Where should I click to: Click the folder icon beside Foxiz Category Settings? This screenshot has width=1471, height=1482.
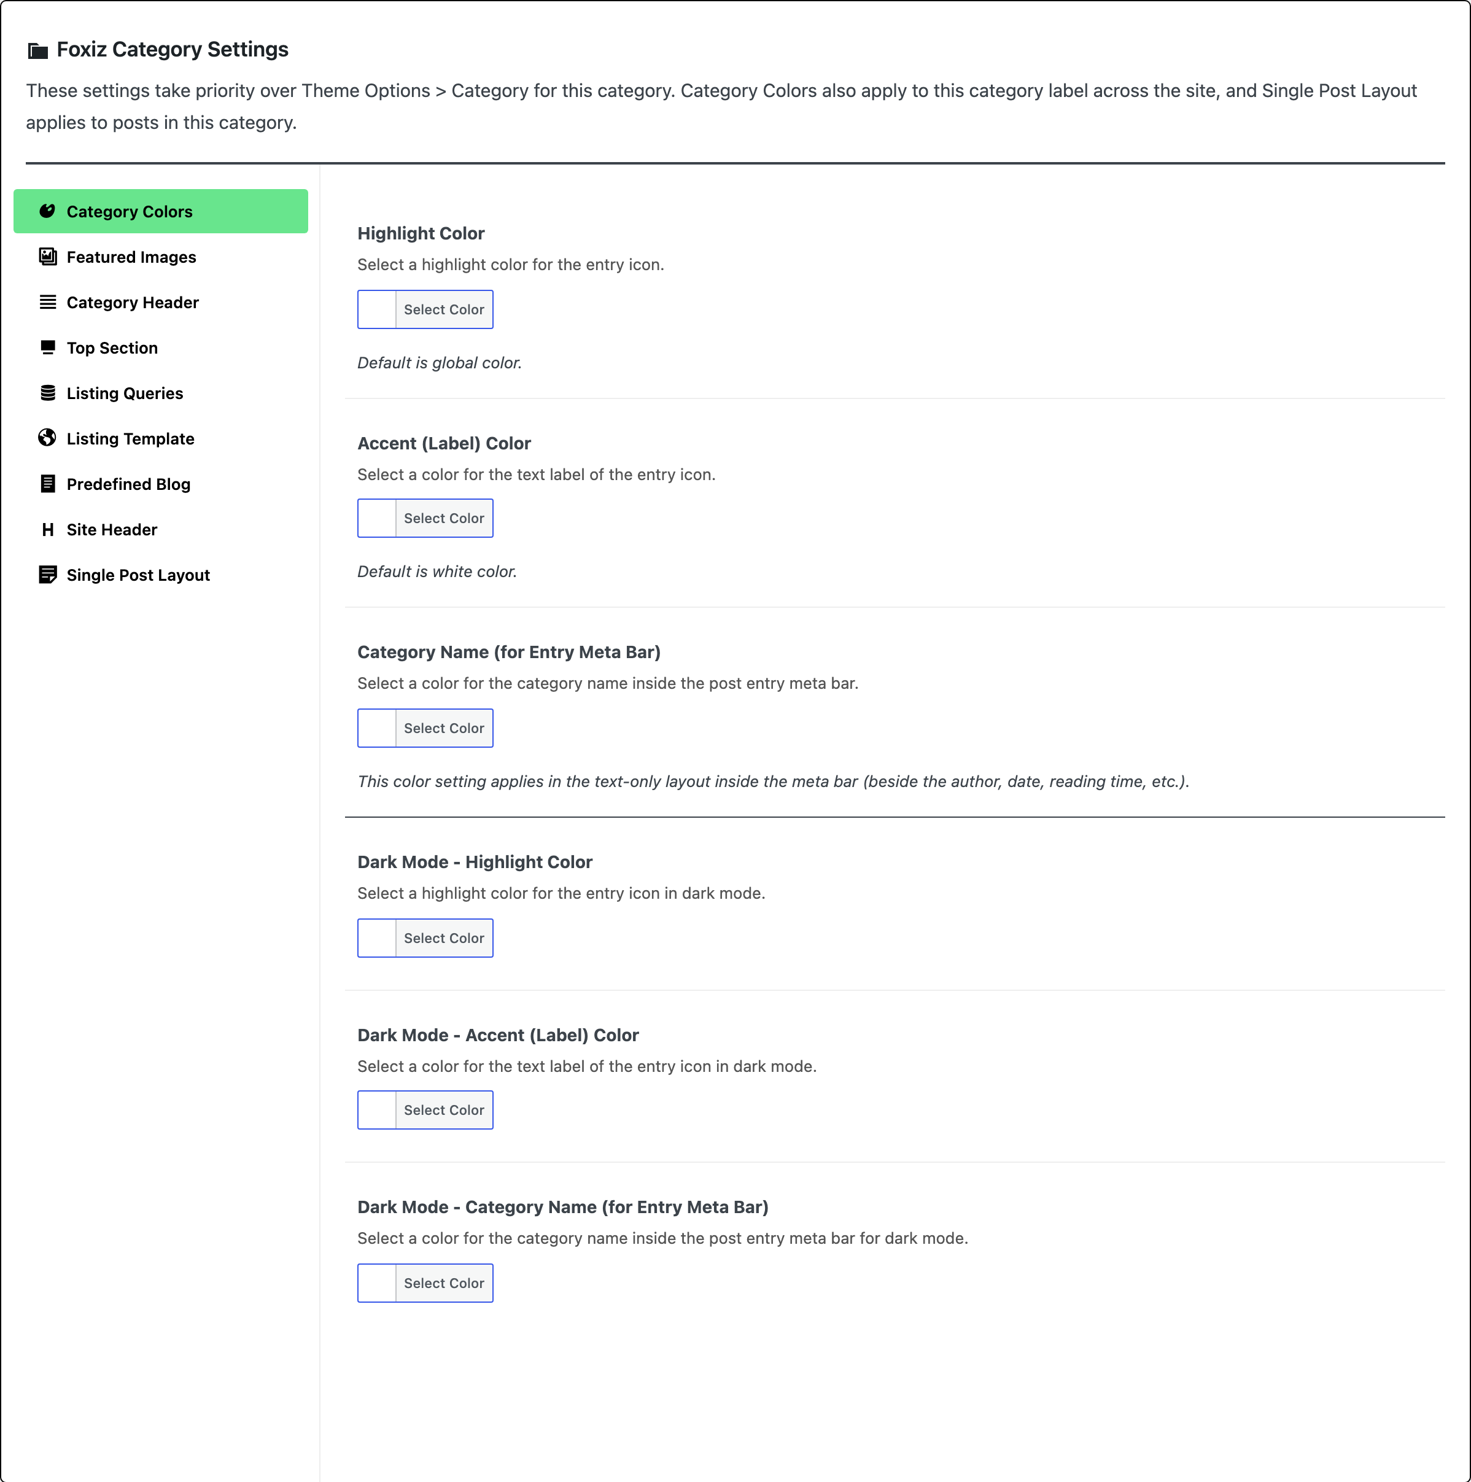point(37,50)
